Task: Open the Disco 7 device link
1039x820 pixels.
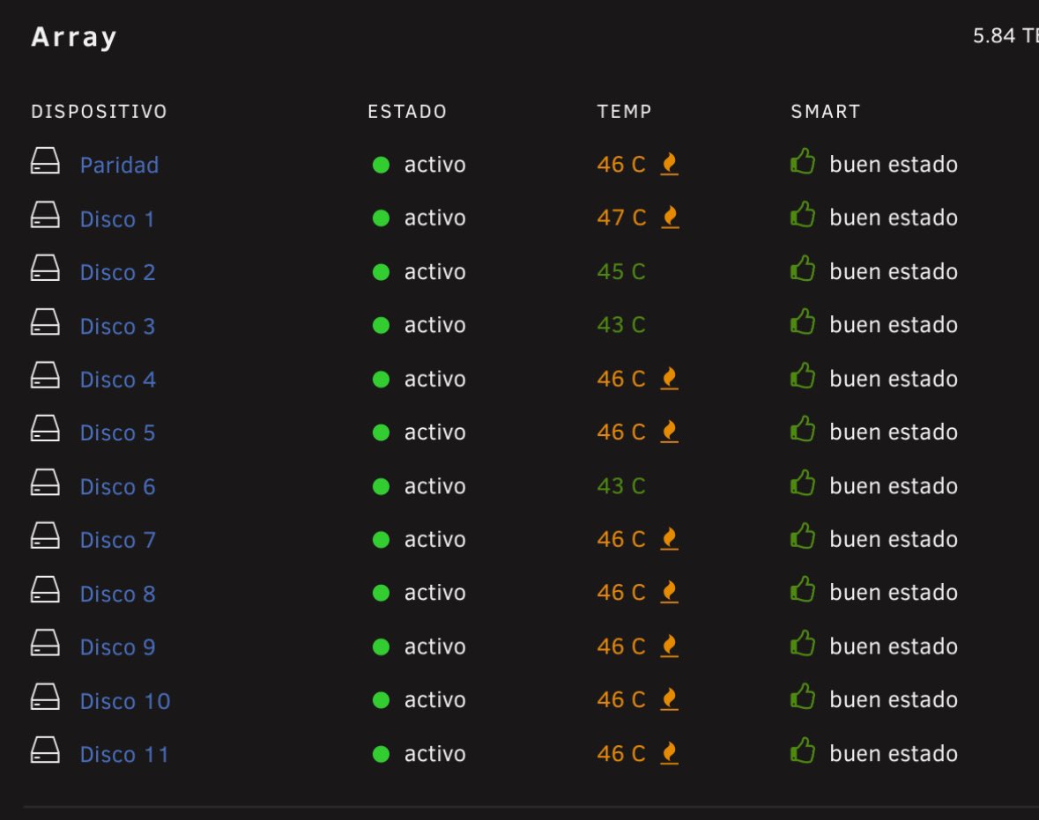Action: [117, 540]
